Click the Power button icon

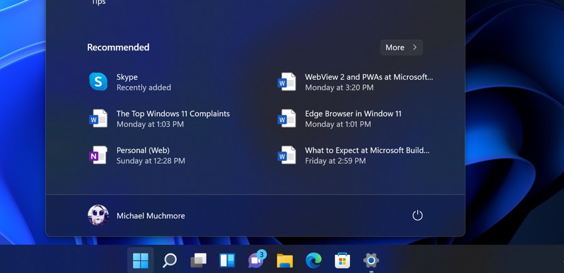(417, 215)
